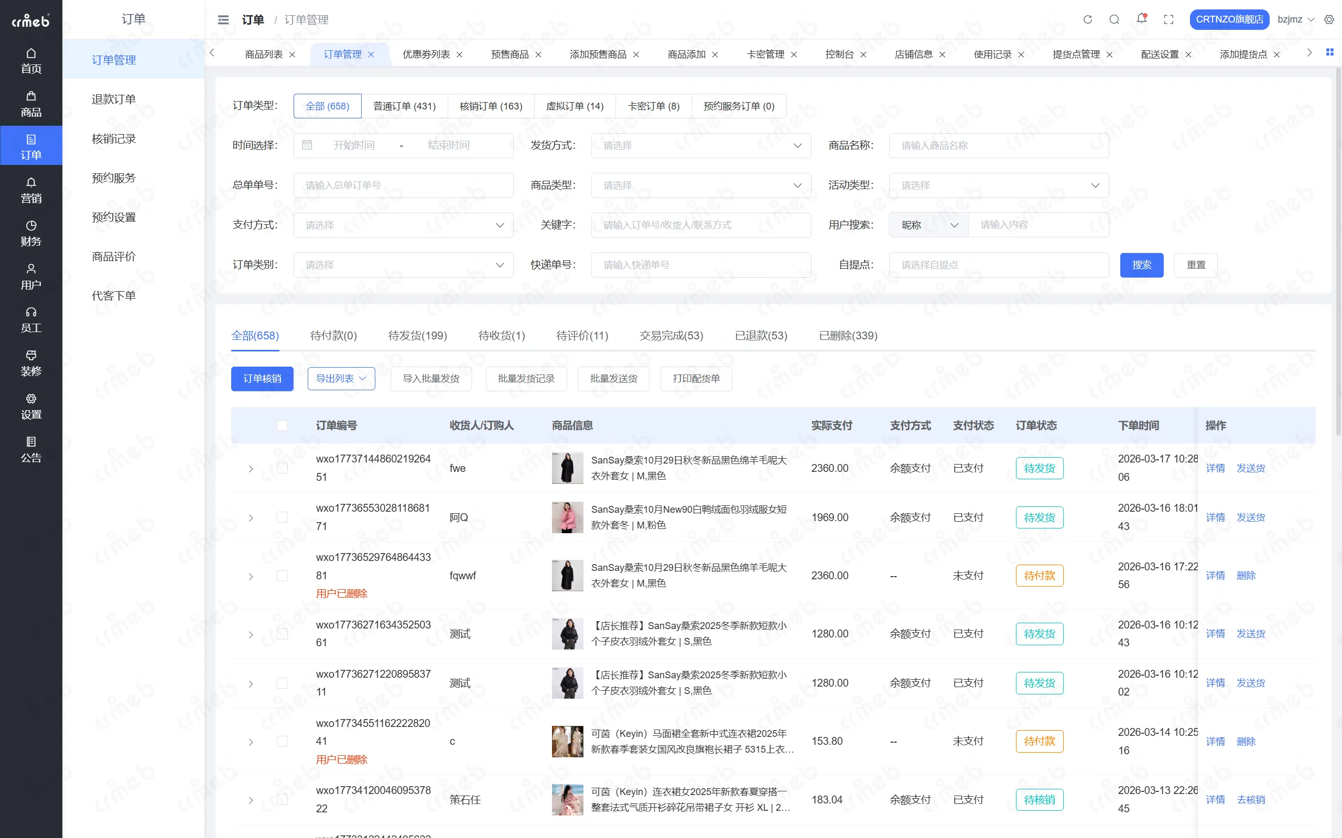Tick checkbox for order of fqwwf
The width and height of the screenshot is (1342, 838).
pyautogui.click(x=282, y=576)
